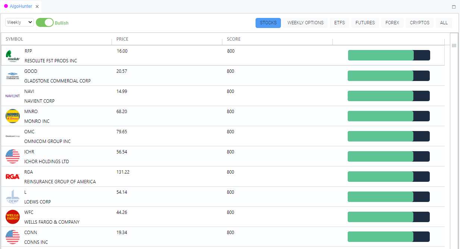Click the price 131.22 cell
This screenshot has width=460, height=249.
(x=123, y=172)
